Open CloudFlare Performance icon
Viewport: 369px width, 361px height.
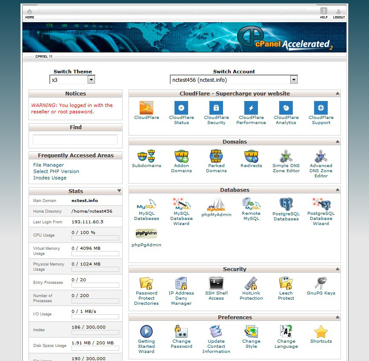pyautogui.click(x=251, y=108)
